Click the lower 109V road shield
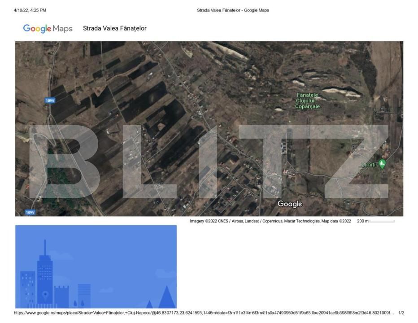418x323 pixels. point(30,212)
